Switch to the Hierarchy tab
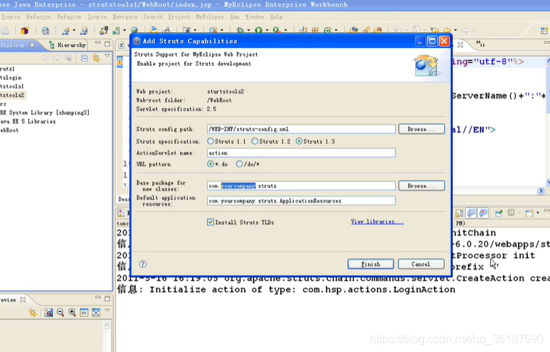This screenshot has width=550, height=352. click(x=68, y=45)
